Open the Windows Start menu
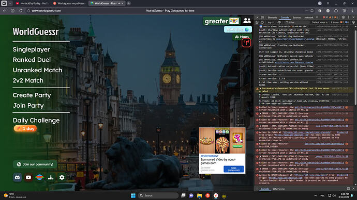The width and height of the screenshot is (357, 200). pos(133,195)
